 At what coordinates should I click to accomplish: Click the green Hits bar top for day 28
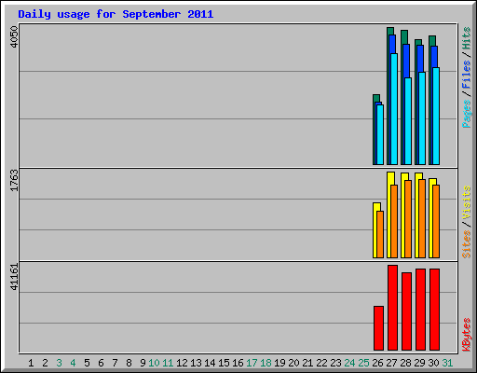[x=404, y=36]
